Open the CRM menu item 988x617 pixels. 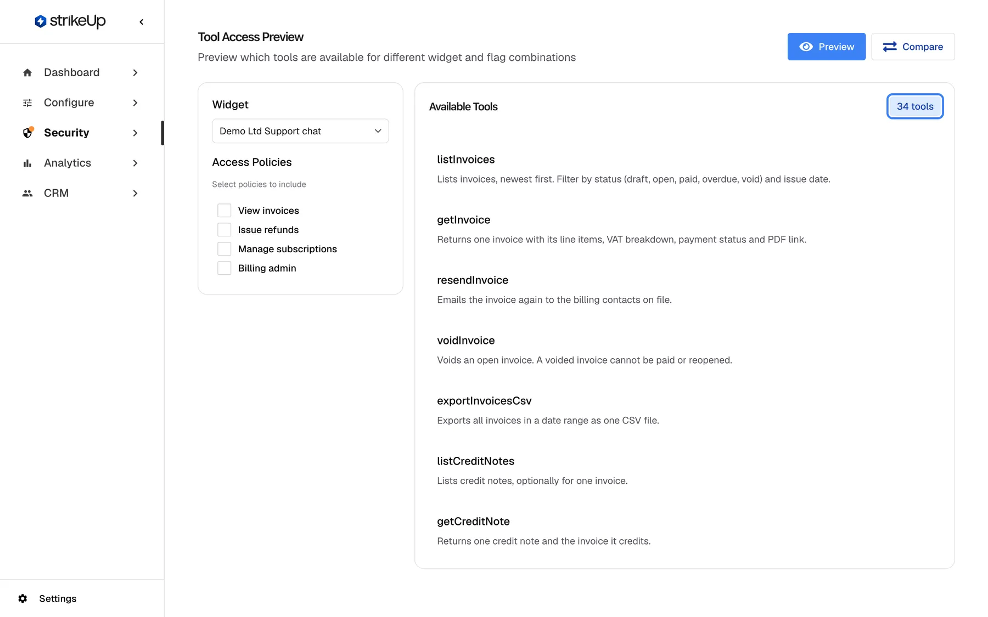point(81,193)
